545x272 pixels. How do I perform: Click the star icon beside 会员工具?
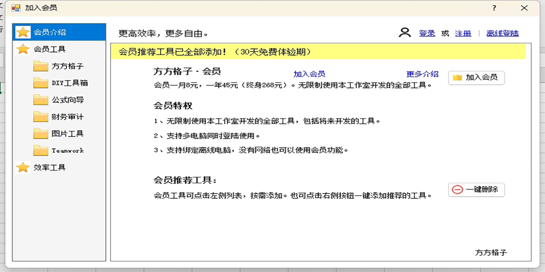(x=23, y=49)
